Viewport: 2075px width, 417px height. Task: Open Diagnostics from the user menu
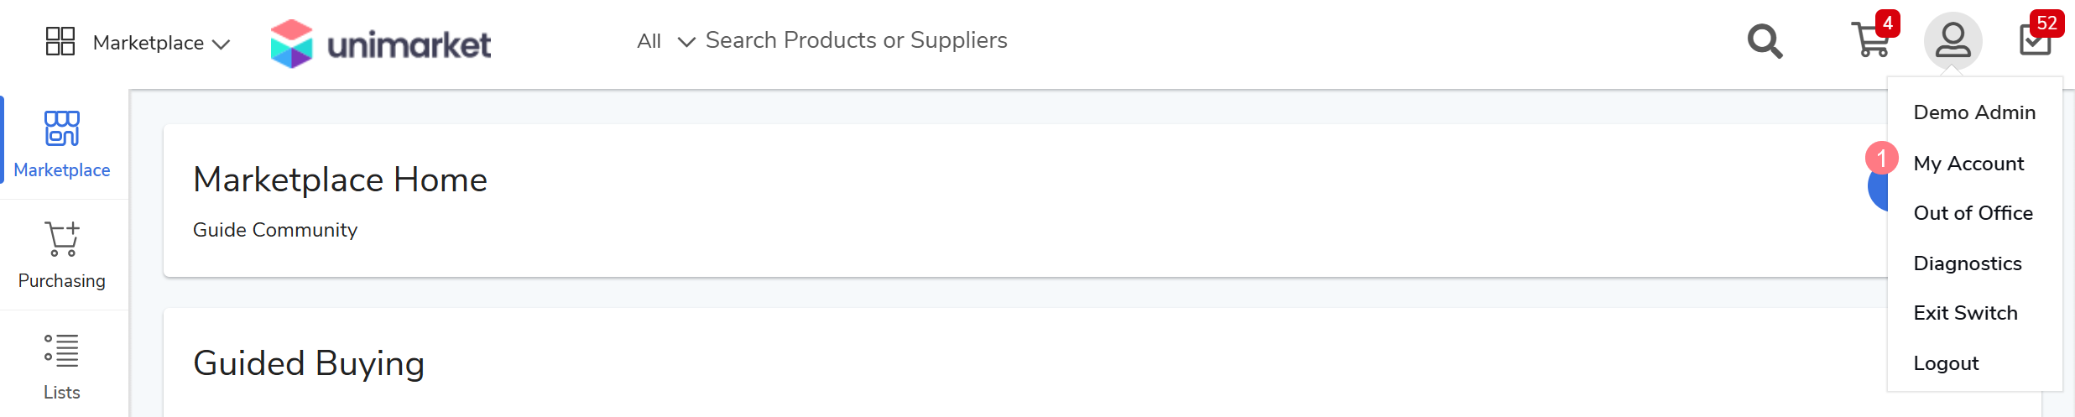[1968, 263]
